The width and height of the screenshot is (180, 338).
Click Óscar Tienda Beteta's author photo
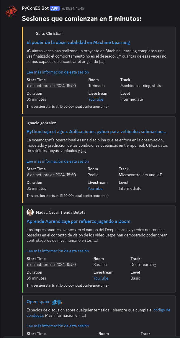pos(30,212)
